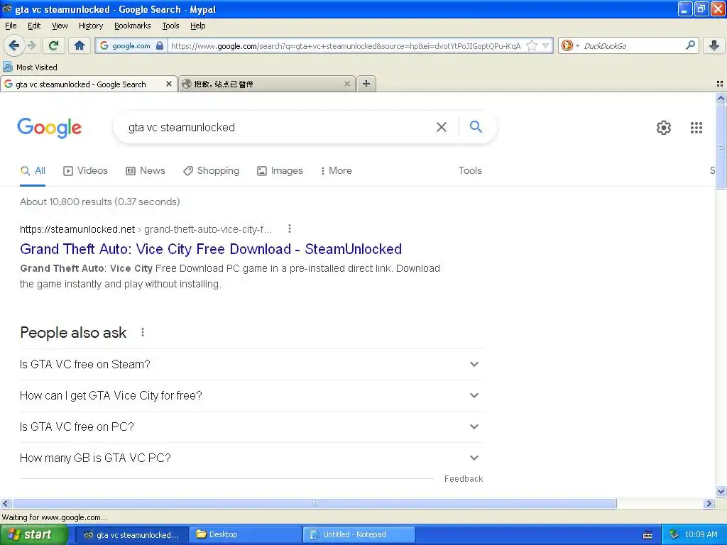
Task: Open the three-dot menu beside result URL
Action: [290, 229]
